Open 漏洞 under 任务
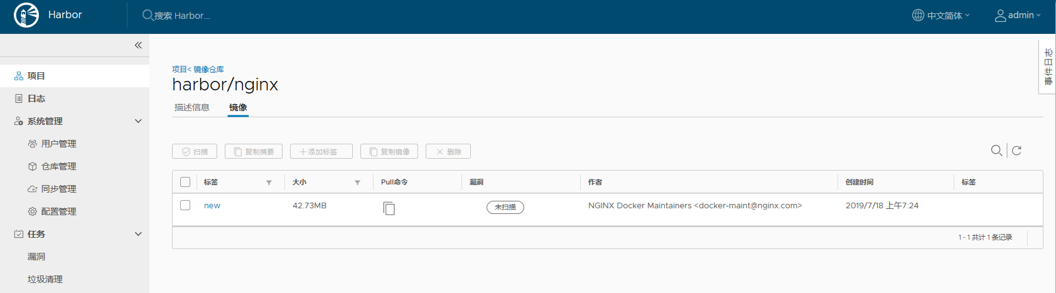This screenshot has height=293, width=1056. coord(36,257)
